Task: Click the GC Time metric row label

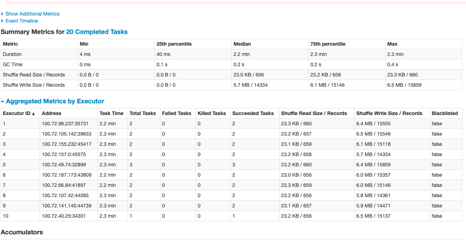Action: 12,64
